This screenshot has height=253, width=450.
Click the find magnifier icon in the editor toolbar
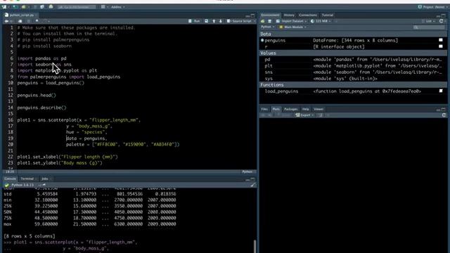pos(37,21)
